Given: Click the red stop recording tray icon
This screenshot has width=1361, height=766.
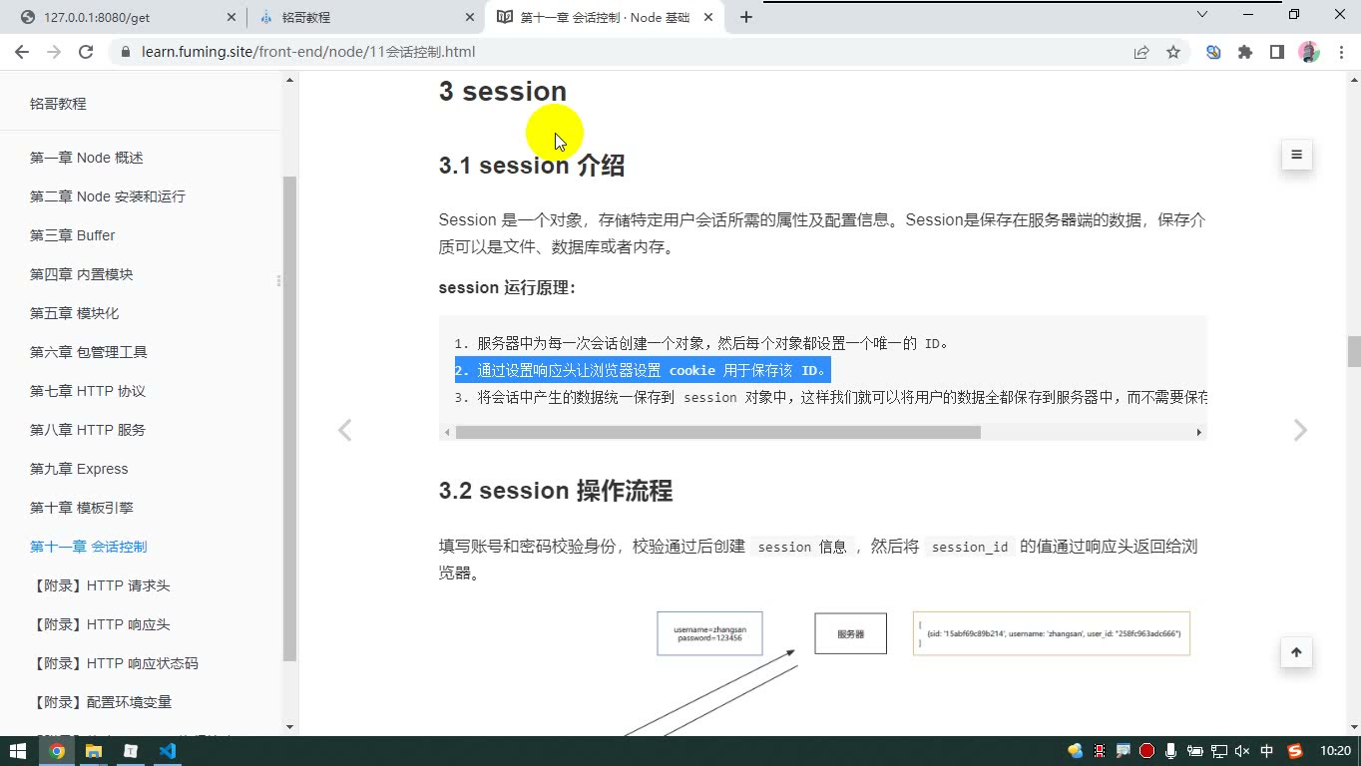Looking at the screenshot, I should pos(1147,751).
